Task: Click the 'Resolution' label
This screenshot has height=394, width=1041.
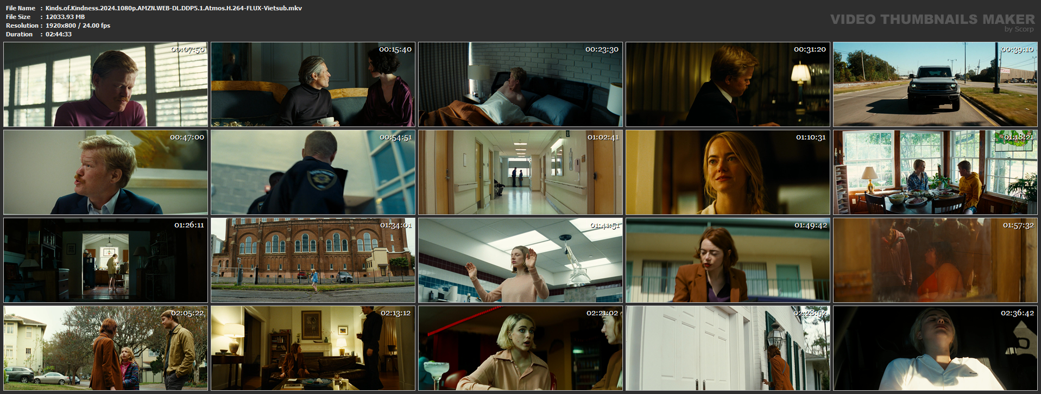Action: (22, 26)
